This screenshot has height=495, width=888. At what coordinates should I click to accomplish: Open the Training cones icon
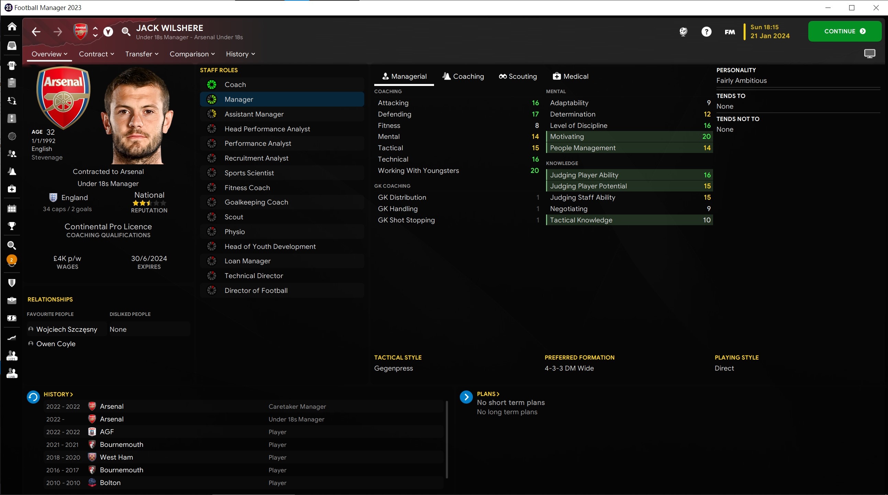click(x=12, y=171)
